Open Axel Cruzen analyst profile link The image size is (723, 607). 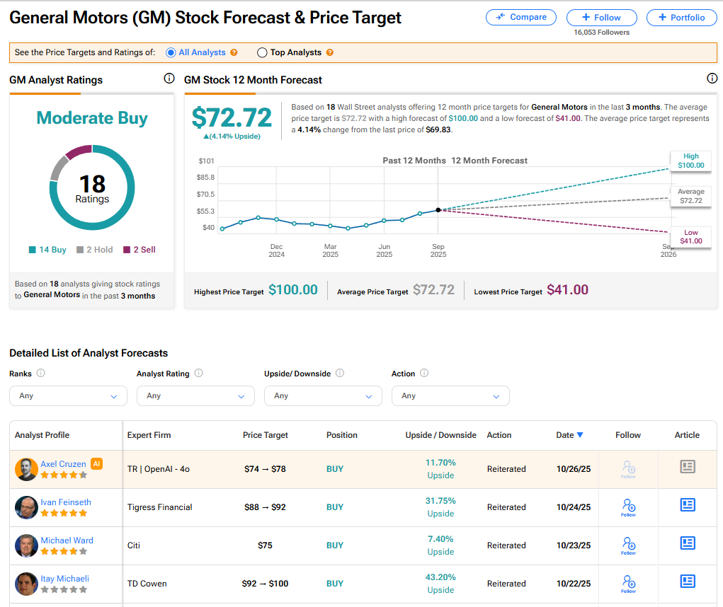[x=63, y=464]
